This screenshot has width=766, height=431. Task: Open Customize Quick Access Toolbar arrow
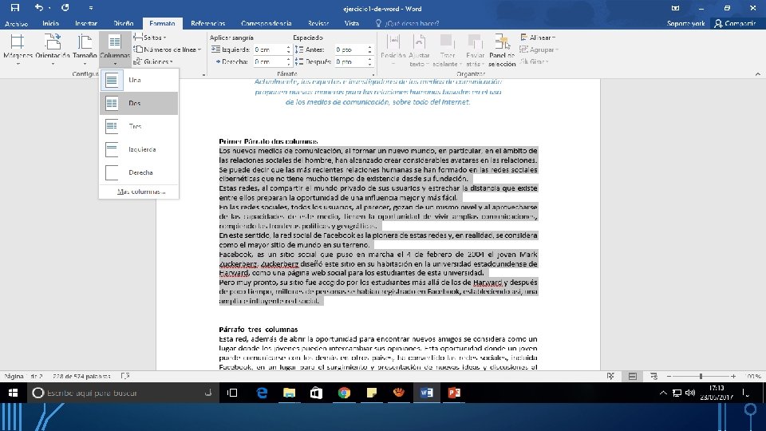click(x=91, y=8)
